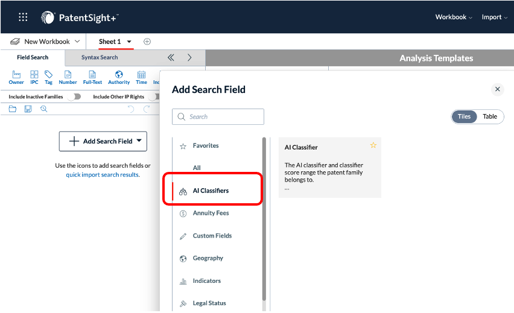This screenshot has width=514, height=313.
Task: Click the search preview magnifier icon
Action: coord(43,109)
